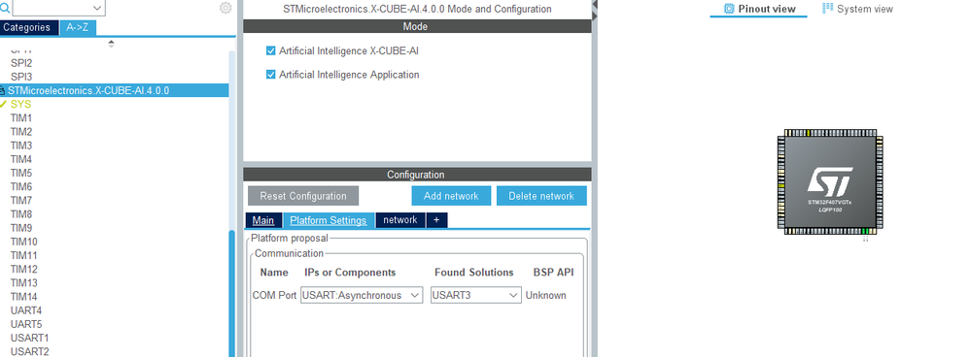
Task: Click the System view grid icon
Action: tap(827, 9)
